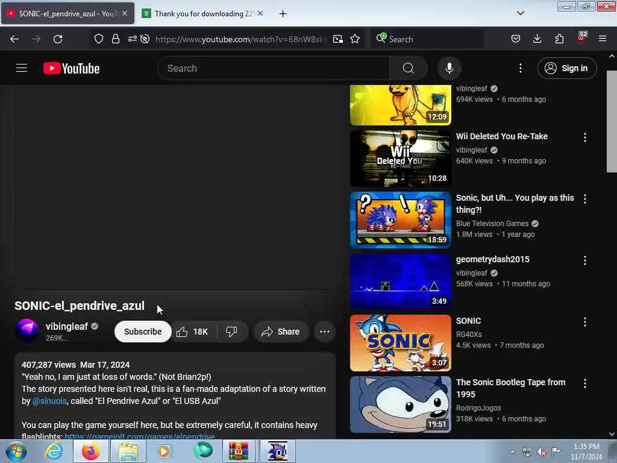
Task: Open the YouTube guide hamburger menu
Action: coord(22,68)
